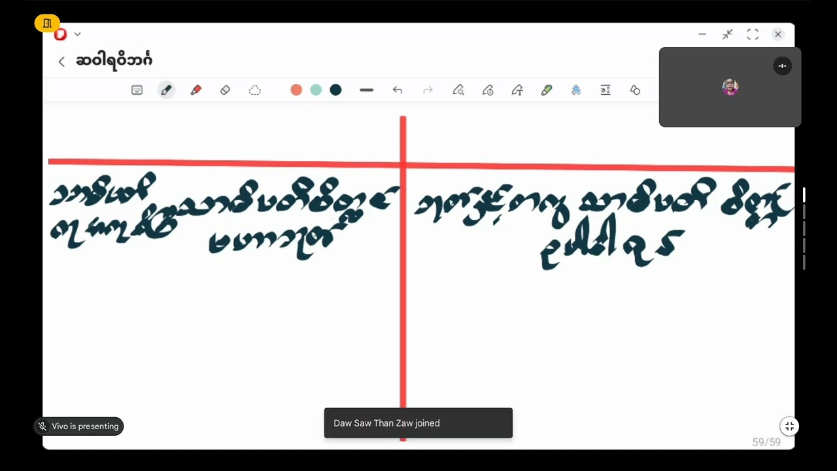Choose the dark navy pen color

tap(335, 90)
